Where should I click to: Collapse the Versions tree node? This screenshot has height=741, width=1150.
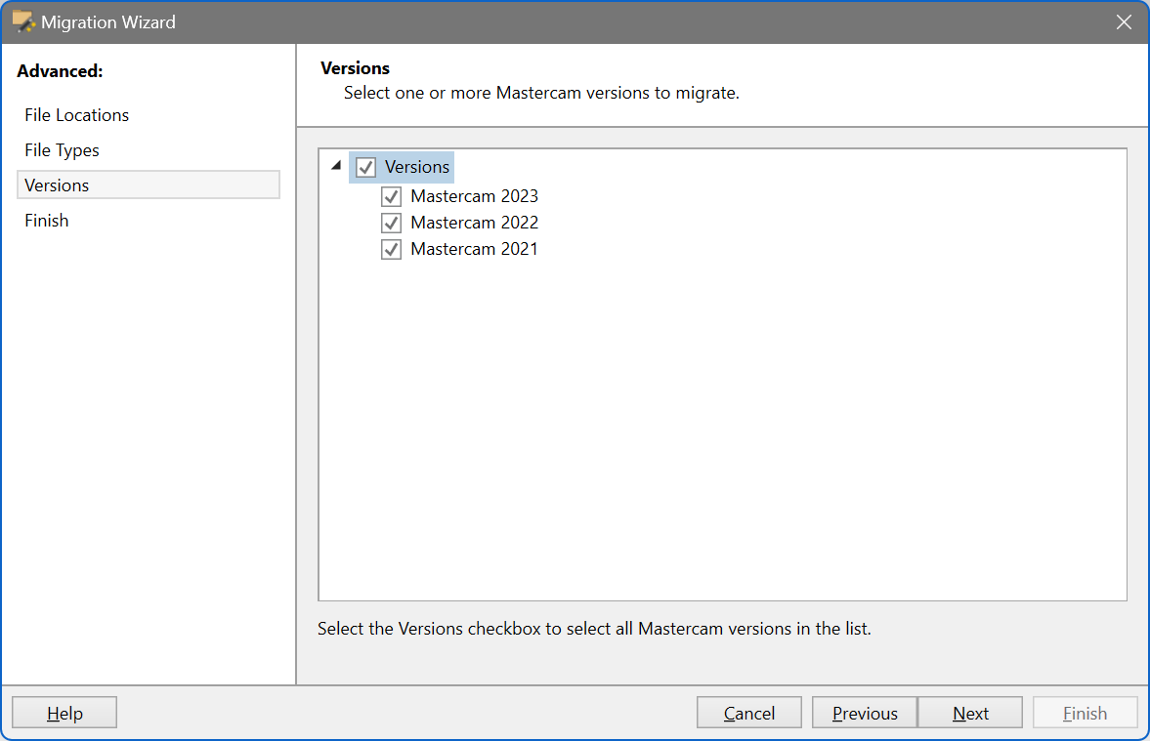[x=337, y=166]
